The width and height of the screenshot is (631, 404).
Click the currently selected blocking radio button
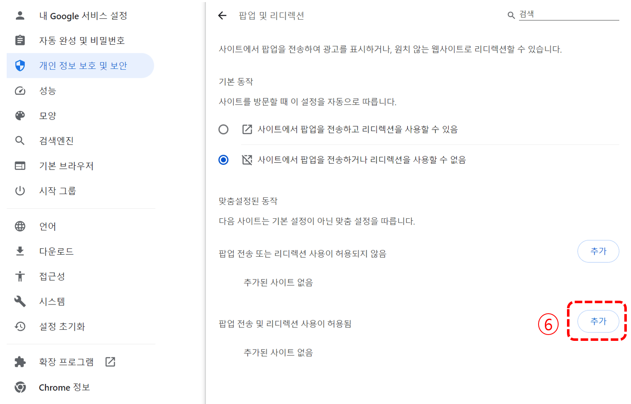pyautogui.click(x=223, y=159)
